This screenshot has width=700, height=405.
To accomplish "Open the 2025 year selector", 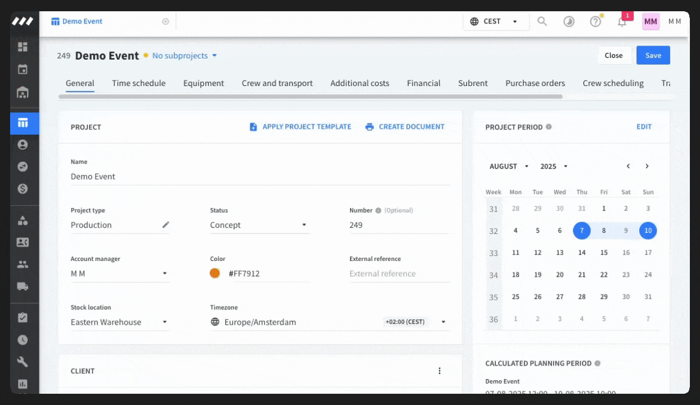I will (554, 166).
